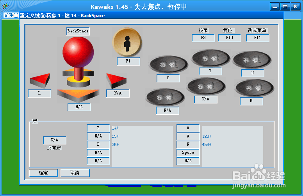Click the oval game button above U
The width and height of the screenshot is (303, 196).
coord(252,60)
